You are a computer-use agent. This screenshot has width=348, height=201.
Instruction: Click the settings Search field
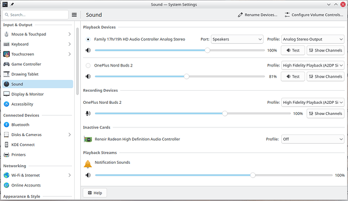[35, 15]
